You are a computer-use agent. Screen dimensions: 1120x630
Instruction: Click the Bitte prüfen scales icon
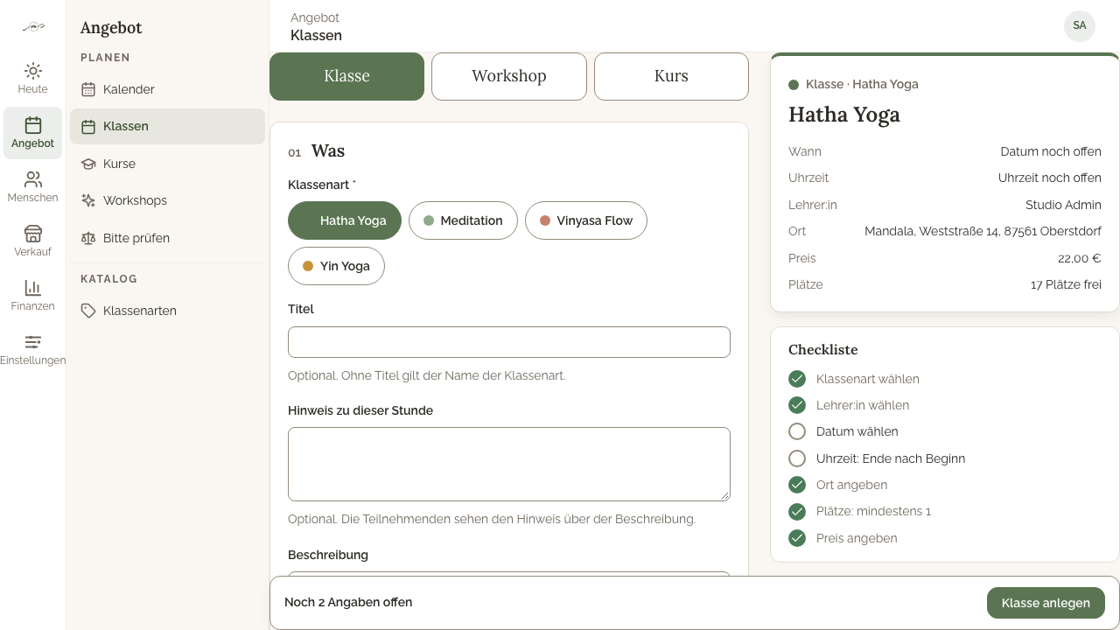tap(88, 238)
